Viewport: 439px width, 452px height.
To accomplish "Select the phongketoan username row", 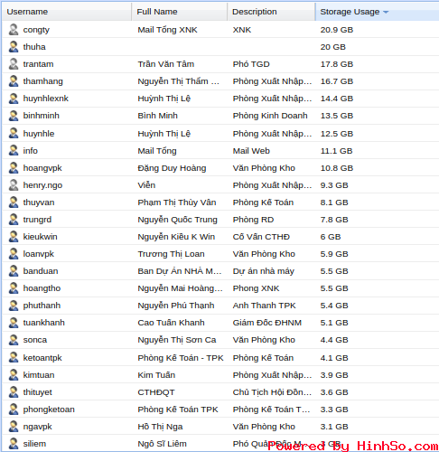I will click(x=220, y=410).
